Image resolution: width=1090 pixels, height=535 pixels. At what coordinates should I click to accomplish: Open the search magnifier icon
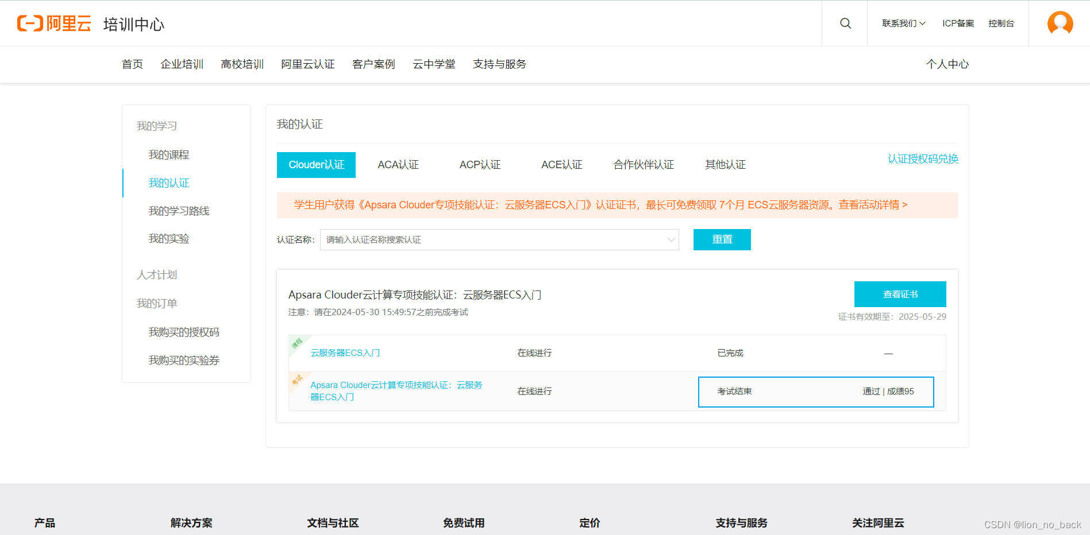click(845, 24)
